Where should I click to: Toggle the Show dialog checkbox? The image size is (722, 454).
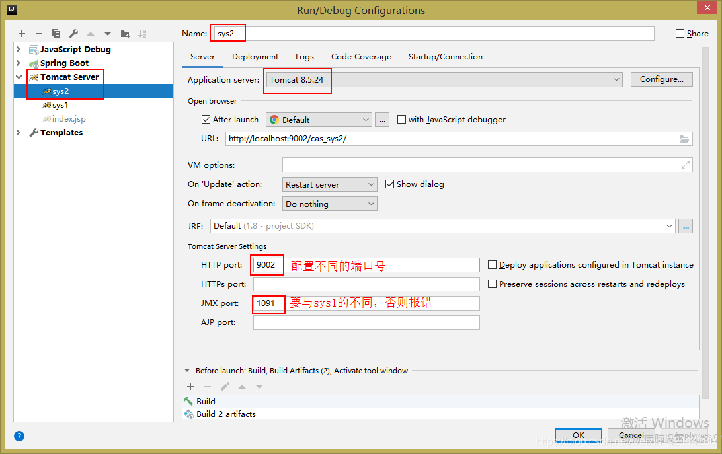coord(389,184)
